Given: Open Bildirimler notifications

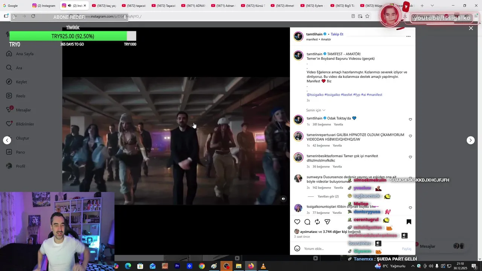Looking at the screenshot, I should [x=20, y=124].
